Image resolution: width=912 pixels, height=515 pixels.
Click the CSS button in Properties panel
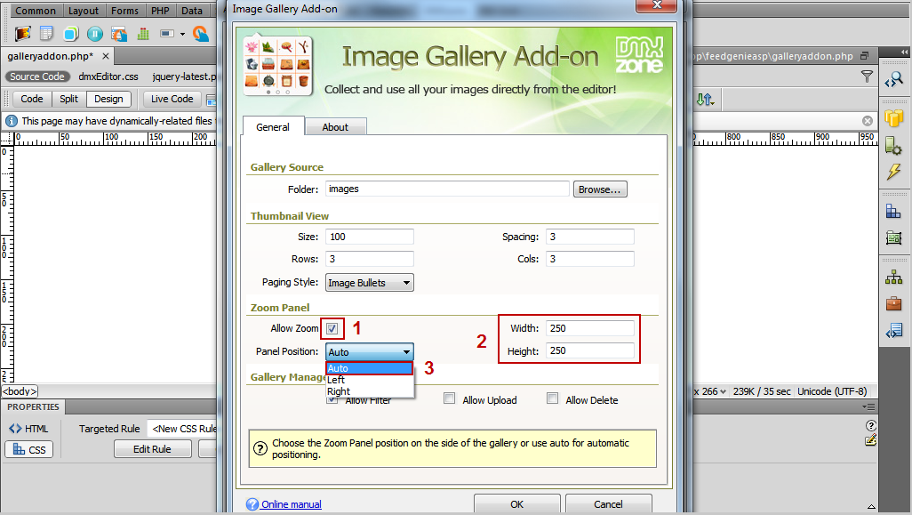[x=28, y=449]
